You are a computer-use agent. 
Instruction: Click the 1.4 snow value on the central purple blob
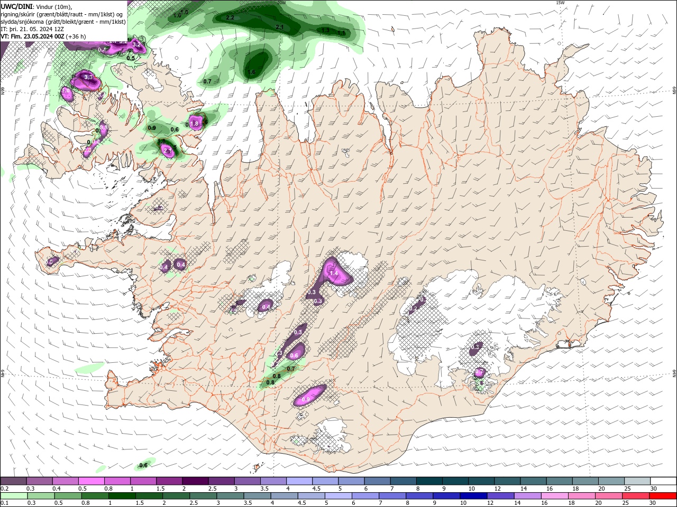(x=334, y=274)
